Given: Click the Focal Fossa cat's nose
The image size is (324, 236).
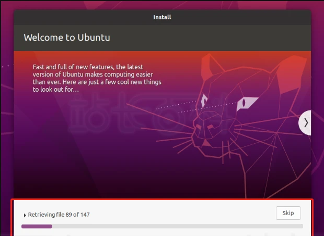Looking at the screenshot, I should 206,143.
